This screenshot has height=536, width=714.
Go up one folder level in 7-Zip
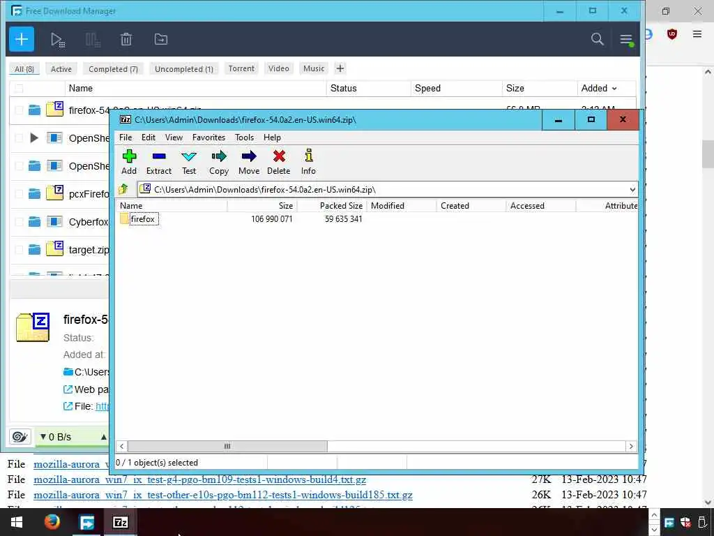tap(123, 189)
